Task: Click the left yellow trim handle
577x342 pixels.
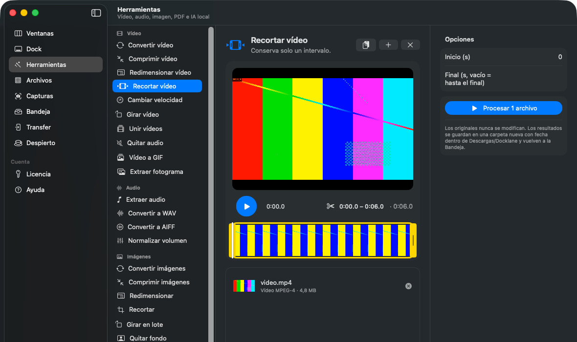Action: point(232,240)
